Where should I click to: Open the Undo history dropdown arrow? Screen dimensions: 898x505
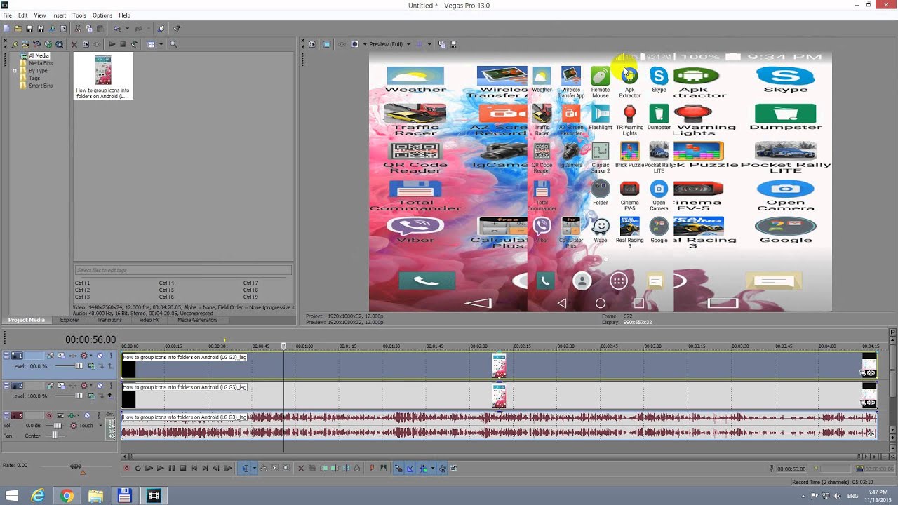point(127,29)
